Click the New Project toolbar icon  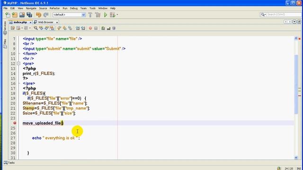pos(15,15)
